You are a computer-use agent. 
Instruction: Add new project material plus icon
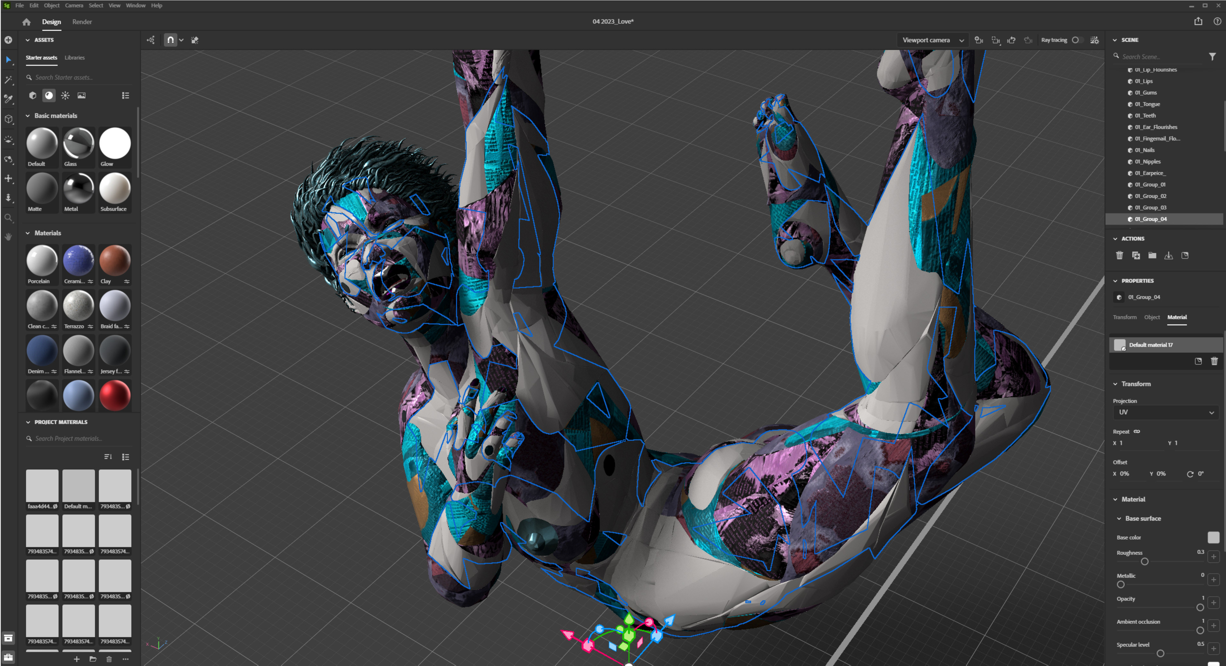(x=76, y=659)
